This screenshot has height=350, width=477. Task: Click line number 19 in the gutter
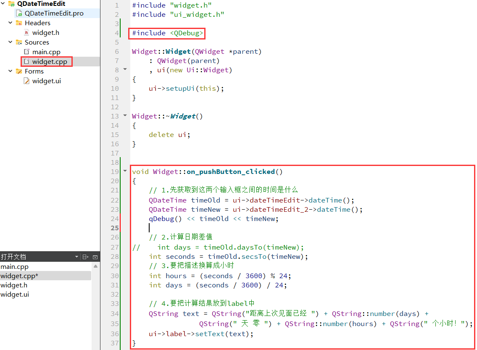tap(115, 172)
